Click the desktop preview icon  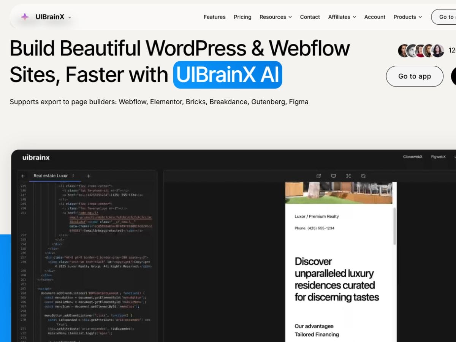(334, 176)
